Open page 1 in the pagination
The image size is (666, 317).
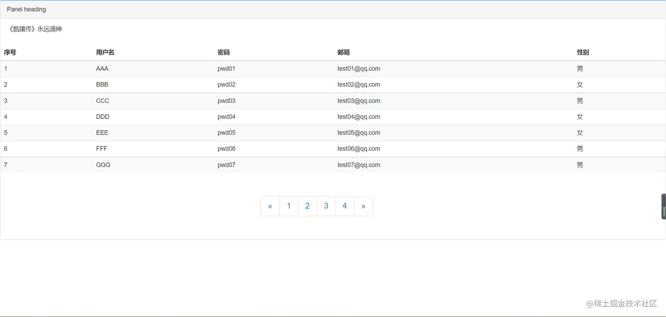click(289, 206)
